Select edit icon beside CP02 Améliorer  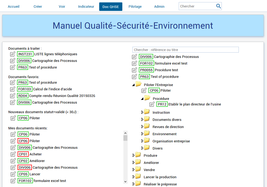[13, 161]
